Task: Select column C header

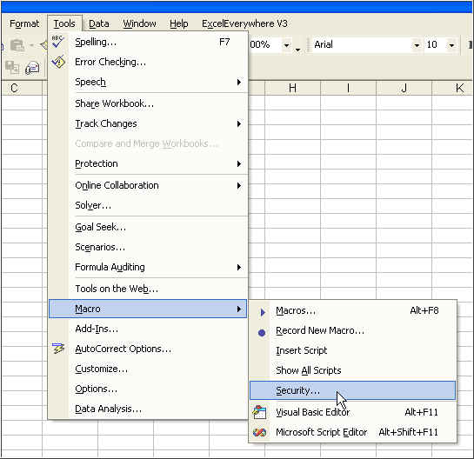Action: (x=22, y=88)
